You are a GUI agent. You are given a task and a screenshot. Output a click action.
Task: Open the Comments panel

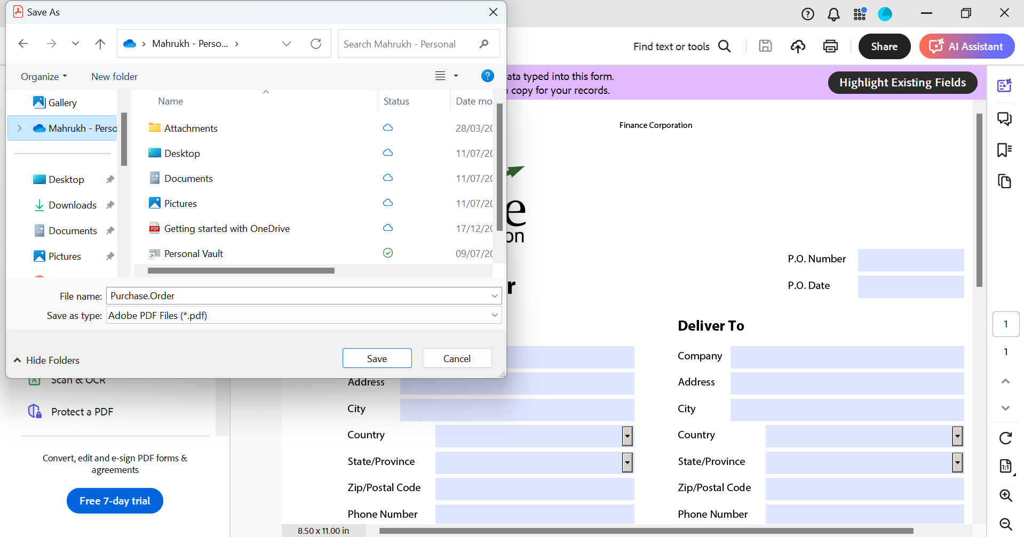(1005, 119)
